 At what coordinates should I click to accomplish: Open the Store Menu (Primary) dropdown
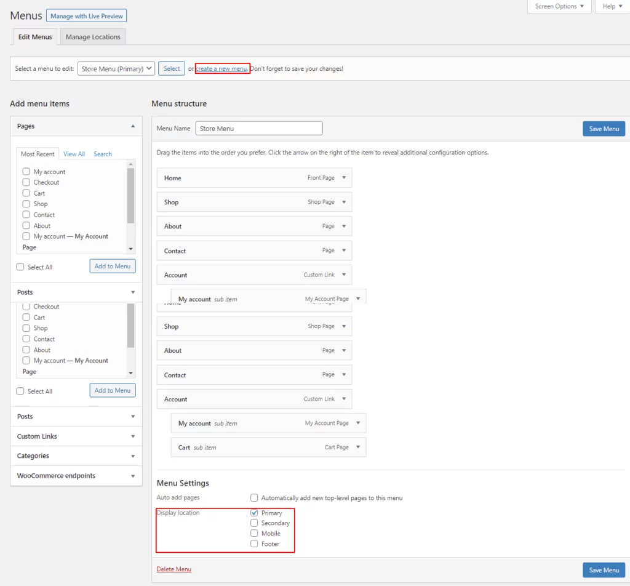click(116, 69)
